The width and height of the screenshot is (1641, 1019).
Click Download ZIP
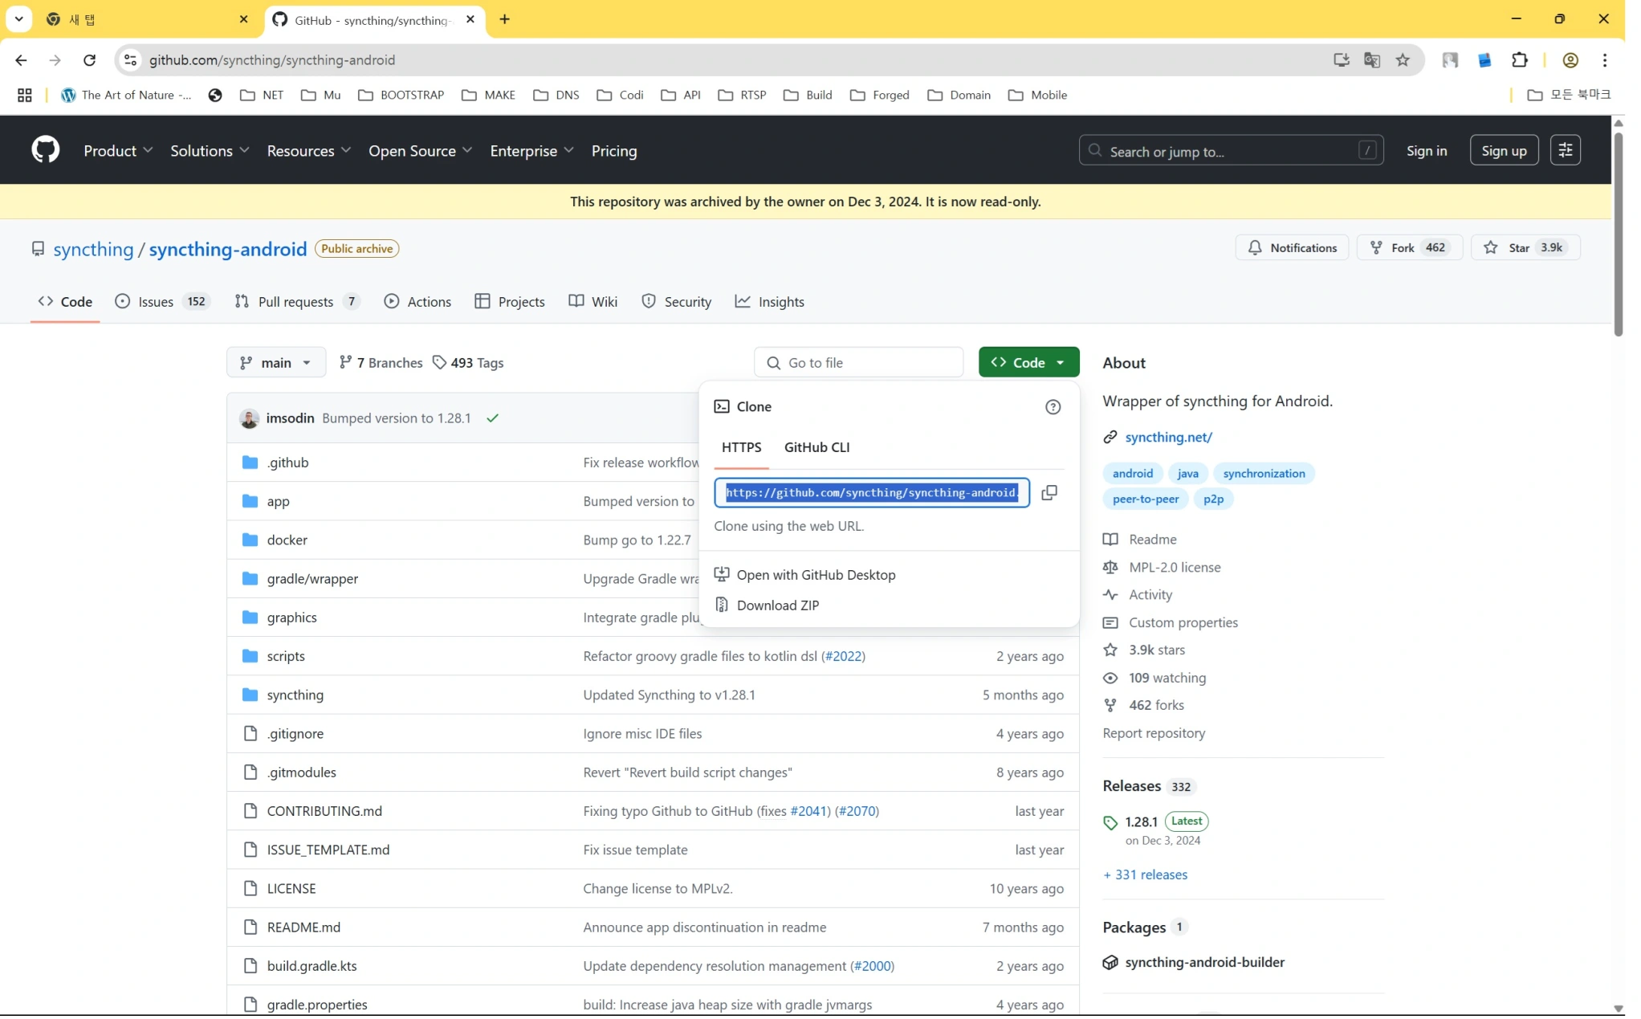777,605
